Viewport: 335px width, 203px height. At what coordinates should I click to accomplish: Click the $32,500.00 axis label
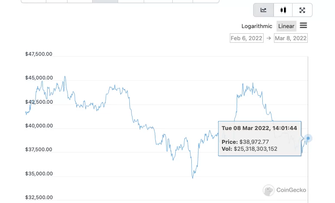coord(39,198)
